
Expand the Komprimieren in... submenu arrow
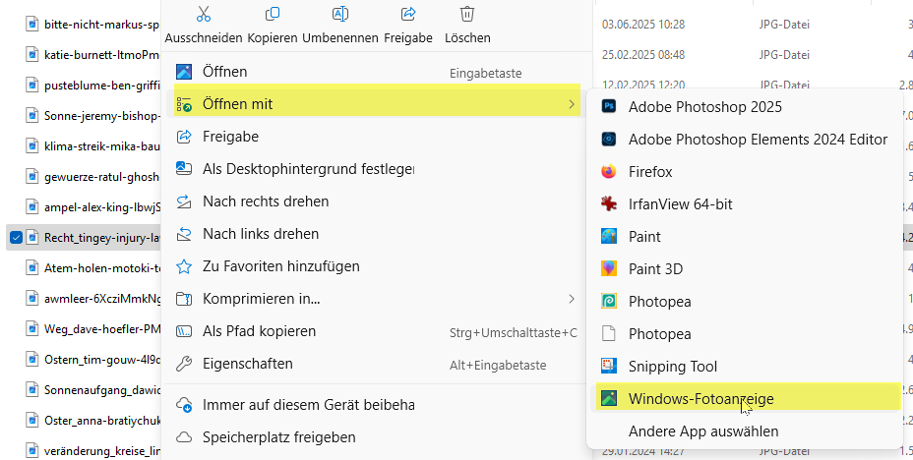pos(572,298)
